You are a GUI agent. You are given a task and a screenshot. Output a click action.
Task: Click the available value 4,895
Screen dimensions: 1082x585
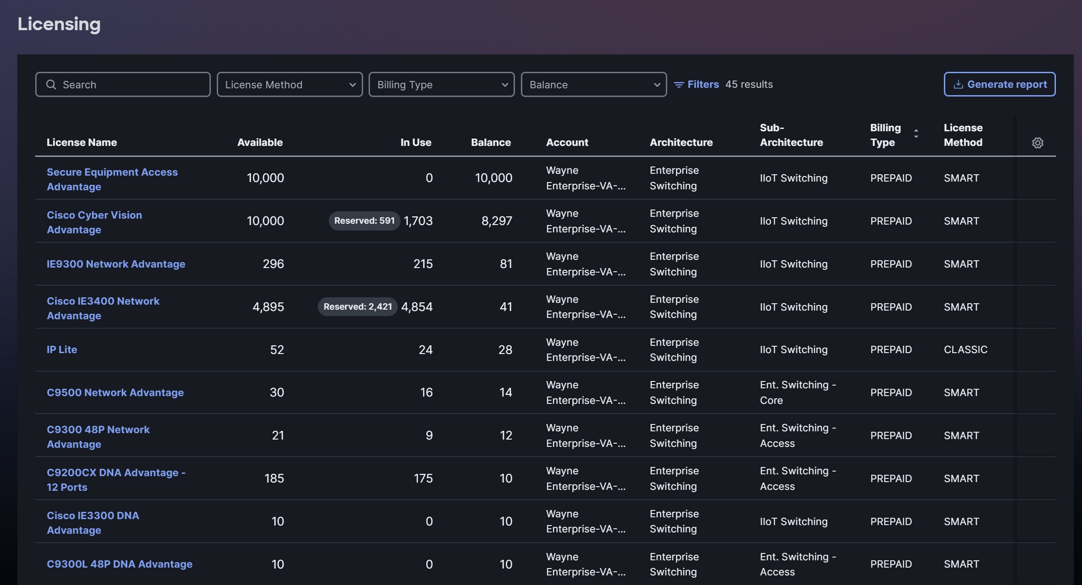[268, 306]
